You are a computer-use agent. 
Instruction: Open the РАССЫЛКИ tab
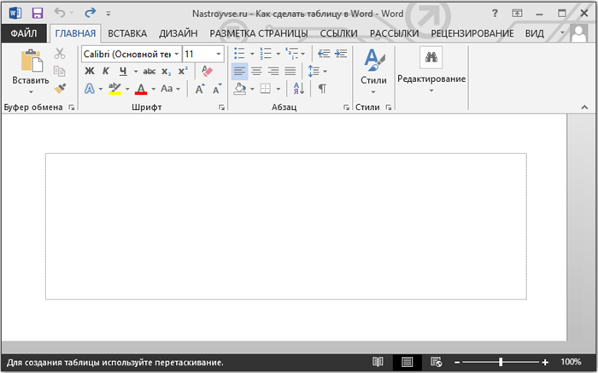tap(394, 33)
